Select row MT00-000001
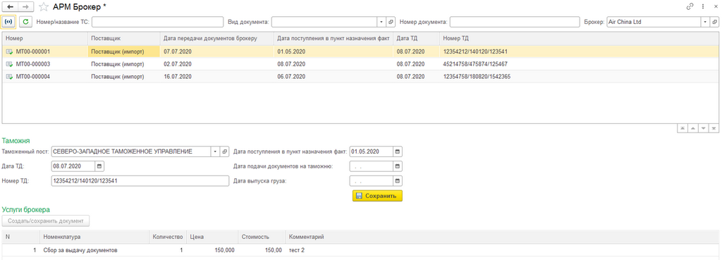 (360, 51)
